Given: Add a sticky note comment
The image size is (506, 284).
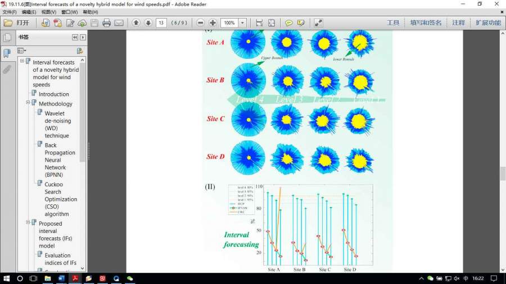Looking at the screenshot, I should coord(288,23).
